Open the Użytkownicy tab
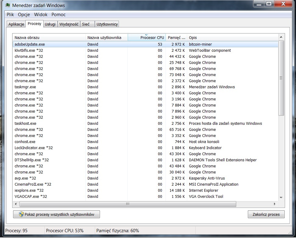This screenshot has height=238, width=296. pos(107,24)
